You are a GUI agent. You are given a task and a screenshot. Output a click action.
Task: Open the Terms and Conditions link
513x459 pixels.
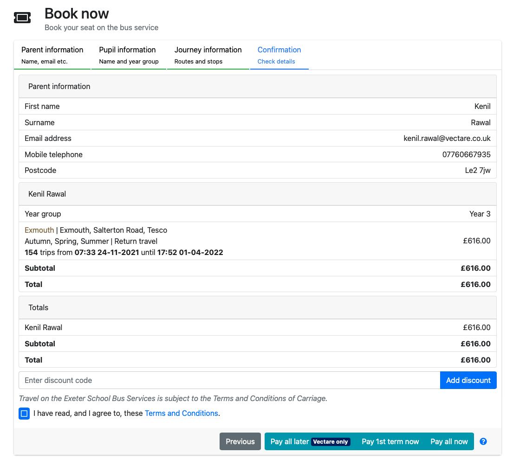click(x=181, y=413)
